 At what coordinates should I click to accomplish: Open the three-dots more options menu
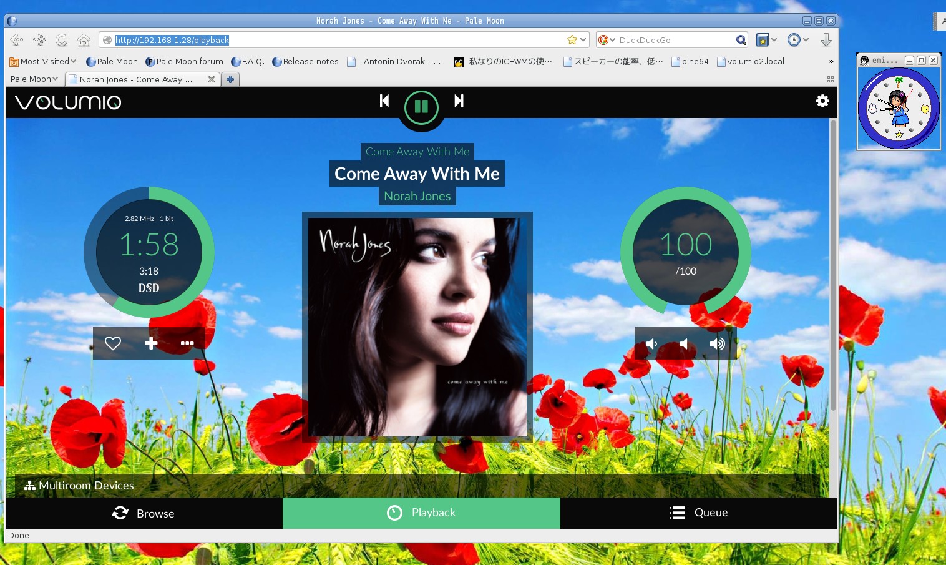(187, 343)
